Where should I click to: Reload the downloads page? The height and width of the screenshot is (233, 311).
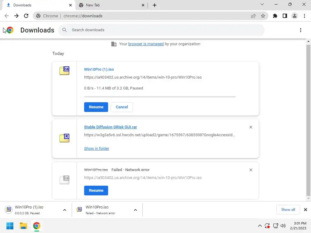pos(26,16)
